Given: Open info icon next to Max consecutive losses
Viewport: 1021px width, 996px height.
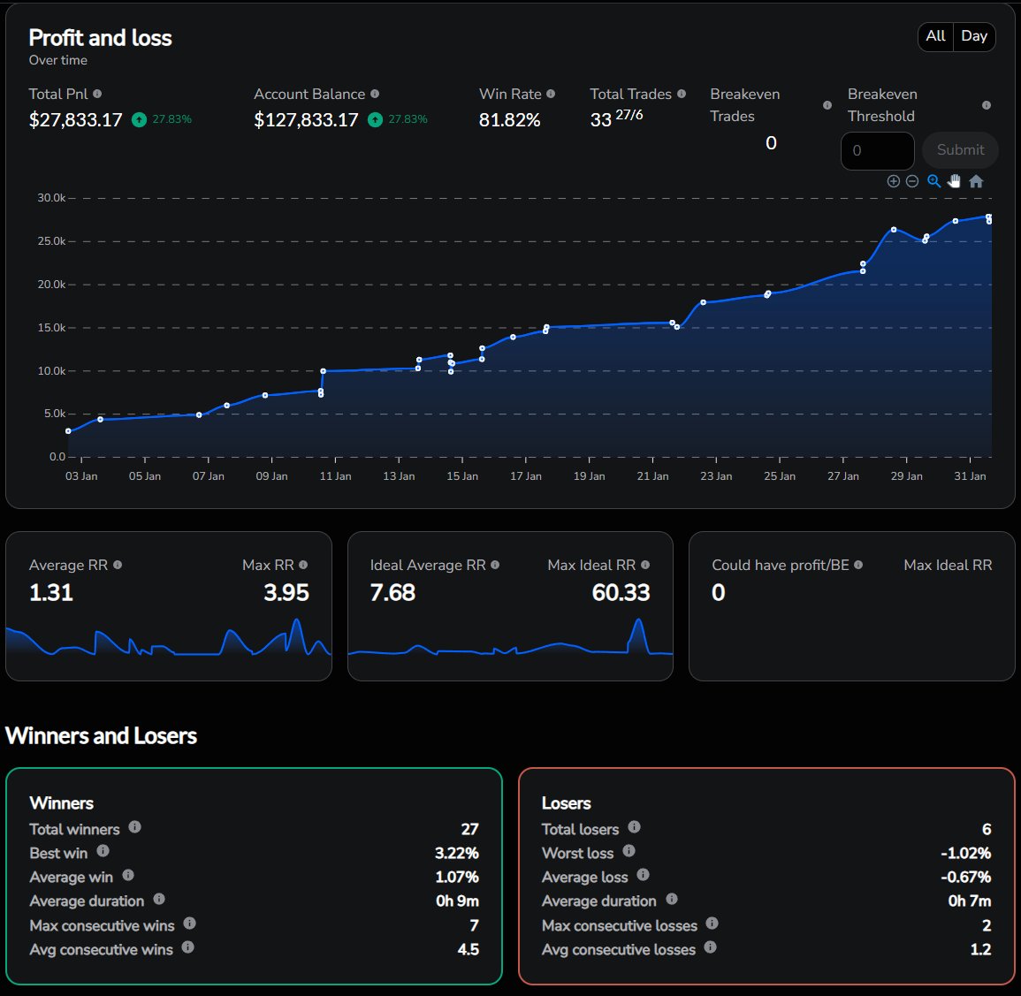Looking at the screenshot, I should tap(712, 924).
